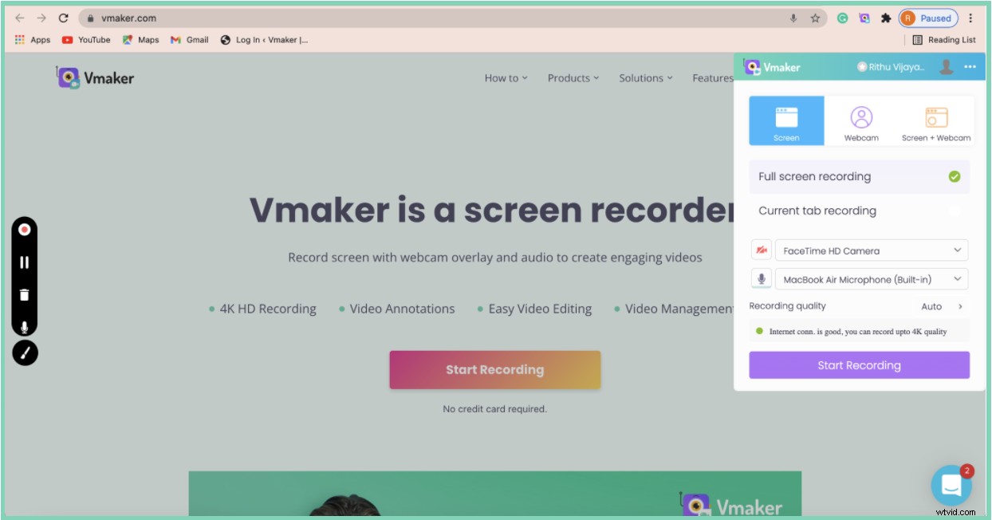Open the MacBook Air Microphone dropdown
Viewport: 992px width, 520px height.
(x=871, y=278)
